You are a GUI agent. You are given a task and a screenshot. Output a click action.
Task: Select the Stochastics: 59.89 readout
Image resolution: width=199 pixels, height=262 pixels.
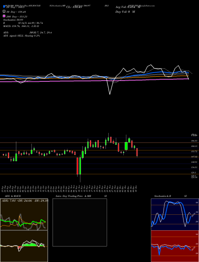click(13, 20)
